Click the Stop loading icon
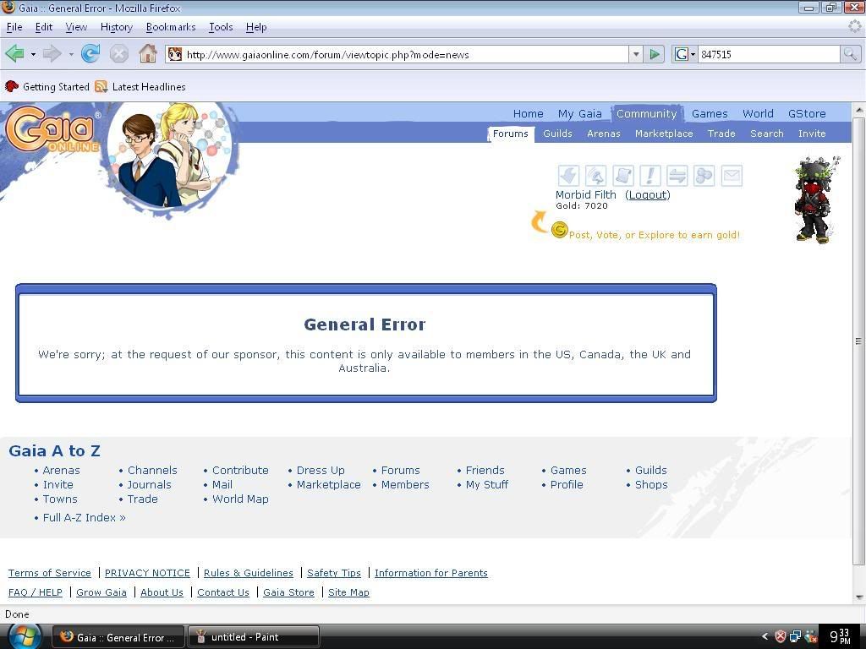866x649 pixels. coord(118,54)
